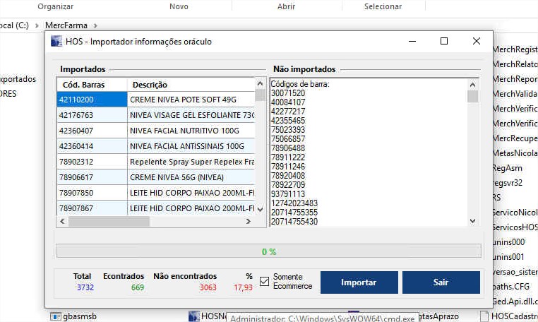Image resolution: width=538 pixels, height=322 pixels.
Task: Click the right arrow of the table's horizontal scrollbar
Action: 248,221
